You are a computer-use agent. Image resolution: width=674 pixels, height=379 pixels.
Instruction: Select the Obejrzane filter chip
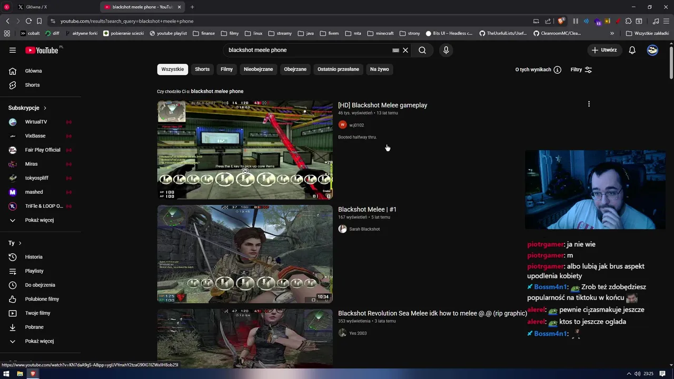tap(295, 69)
